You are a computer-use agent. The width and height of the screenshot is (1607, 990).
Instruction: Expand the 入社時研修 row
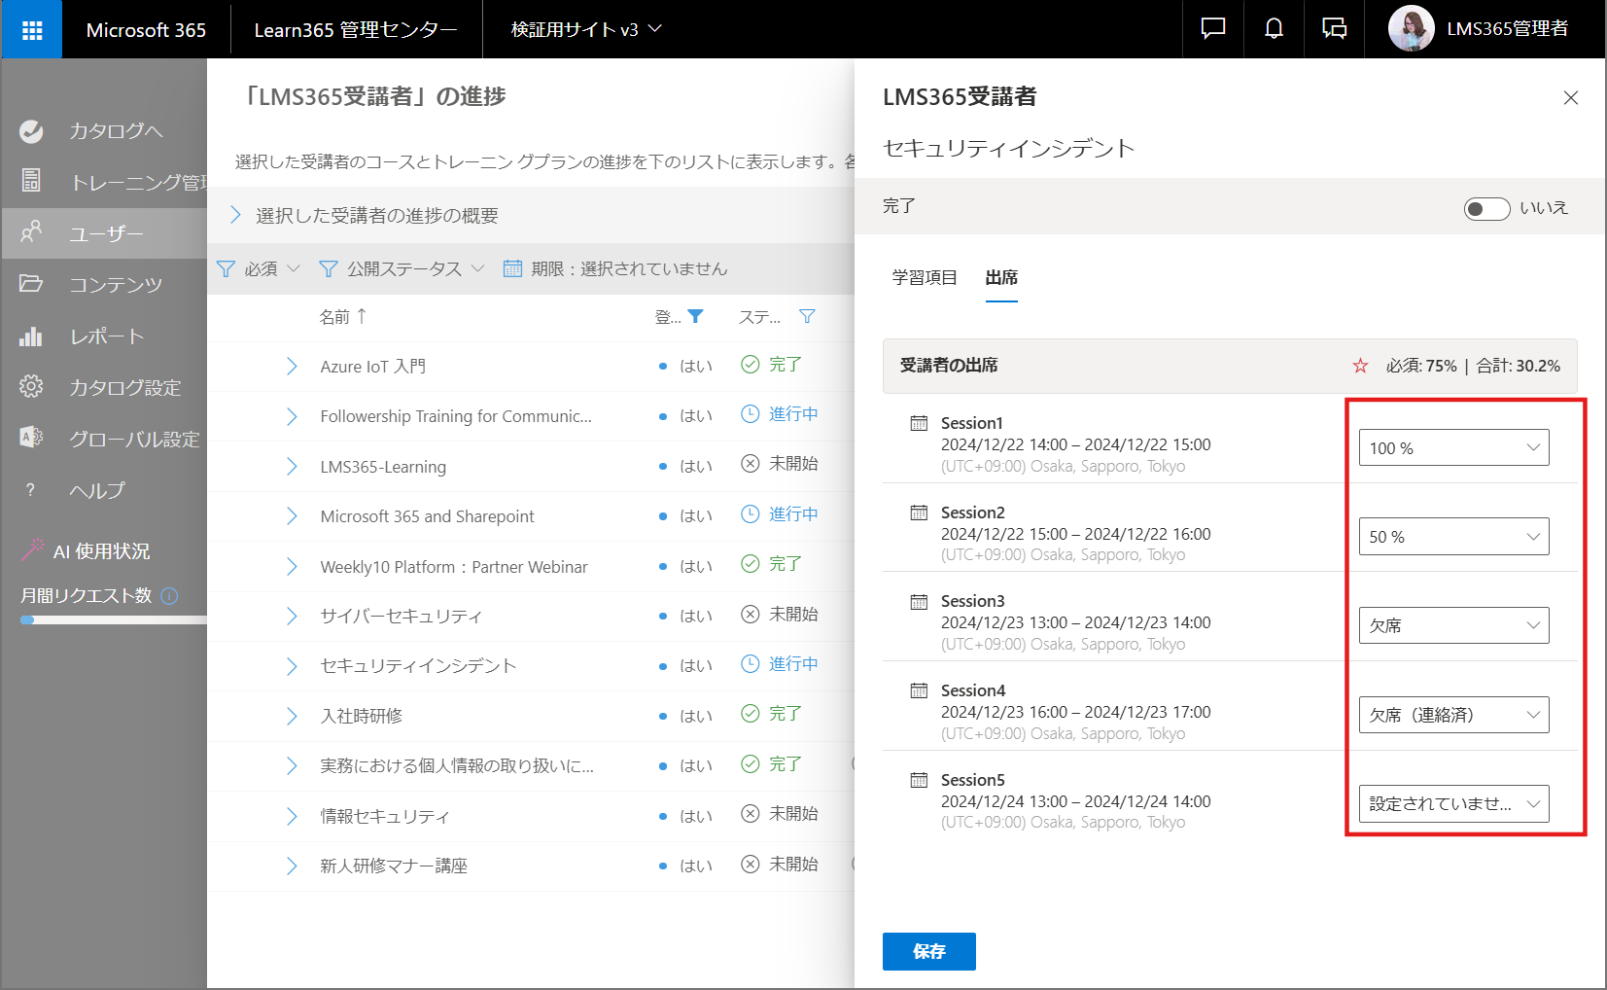[292, 716]
